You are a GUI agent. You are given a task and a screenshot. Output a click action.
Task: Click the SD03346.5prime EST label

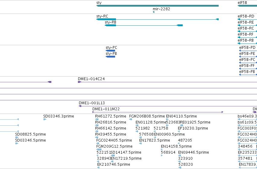point(31,140)
